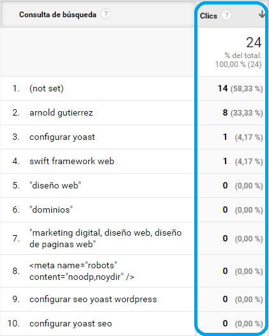The image size is (269, 336).
Task: Select total clicks value 24
Action: (254, 42)
